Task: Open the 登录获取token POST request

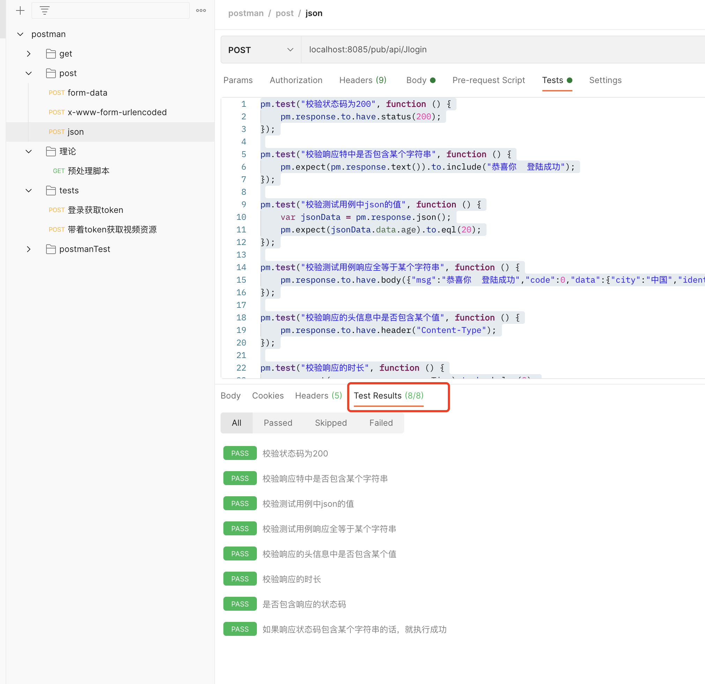Action: 95,210
